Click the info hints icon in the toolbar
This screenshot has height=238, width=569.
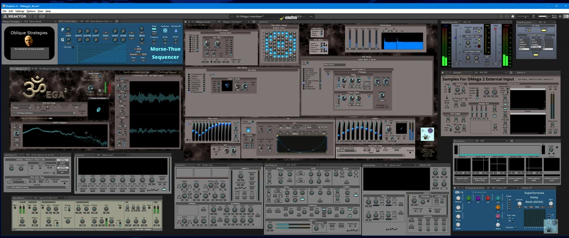(513, 16)
